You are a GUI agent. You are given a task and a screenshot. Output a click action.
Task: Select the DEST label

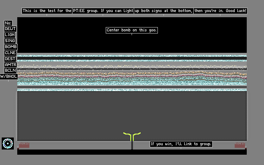coord(10,59)
